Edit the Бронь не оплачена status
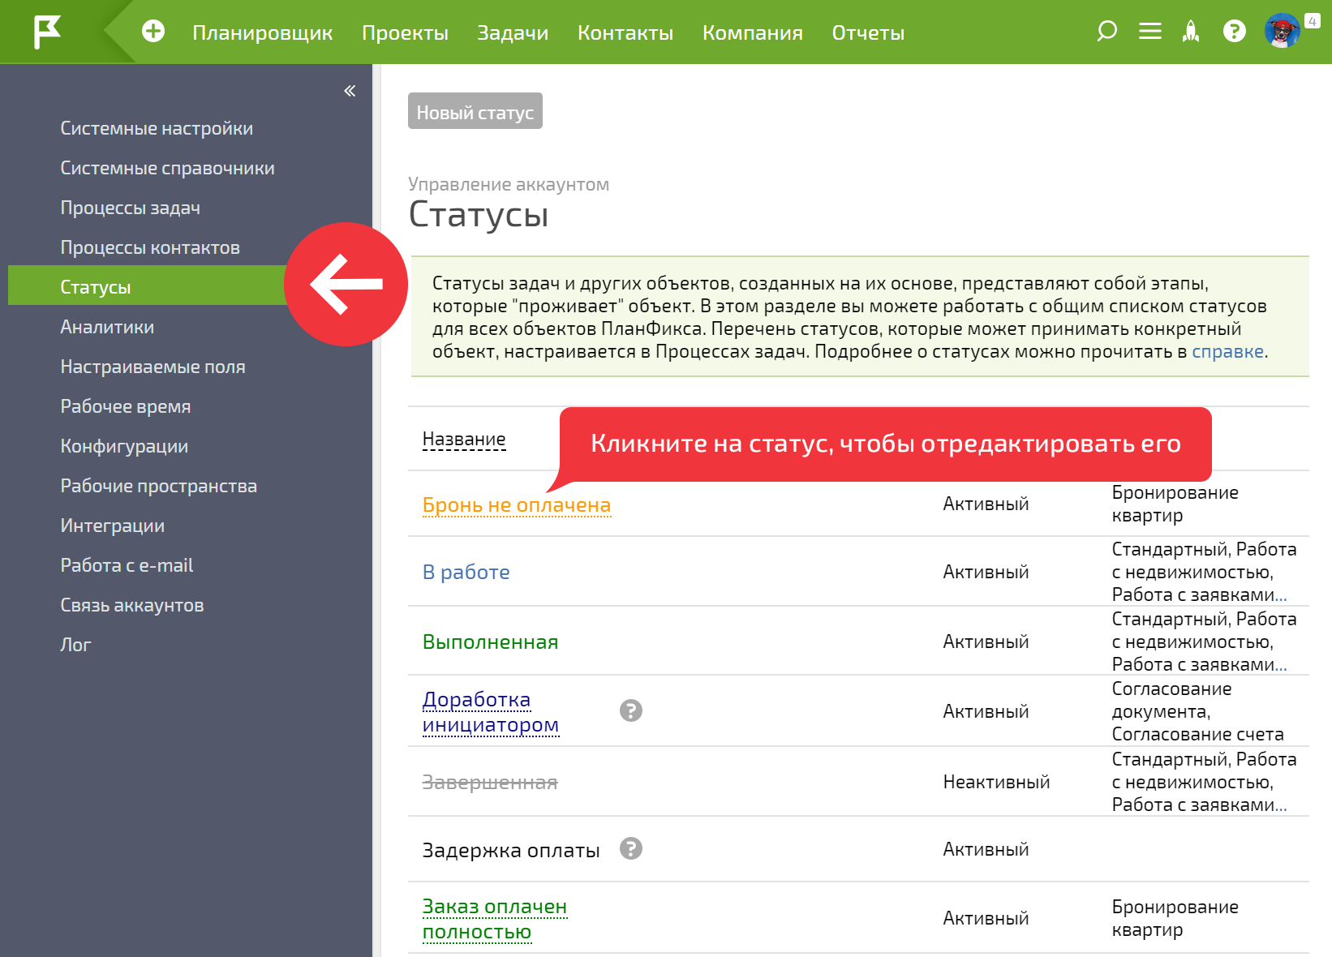This screenshot has width=1332, height=957. 517,504
